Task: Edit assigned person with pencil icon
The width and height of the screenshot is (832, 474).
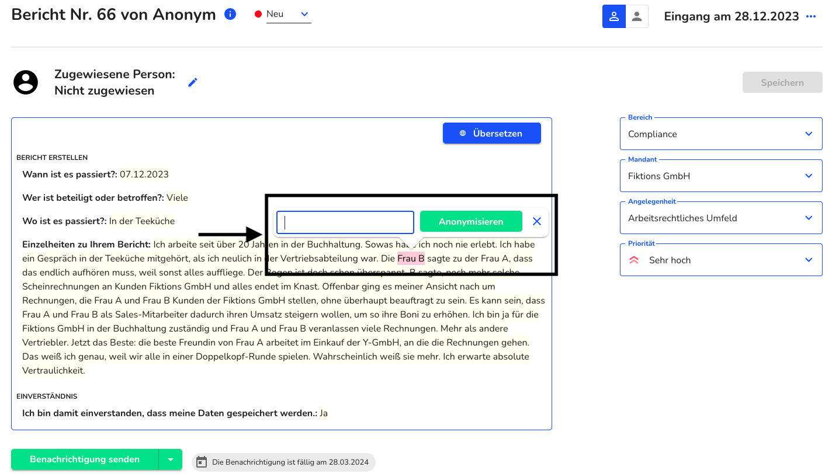Action: 193,82
